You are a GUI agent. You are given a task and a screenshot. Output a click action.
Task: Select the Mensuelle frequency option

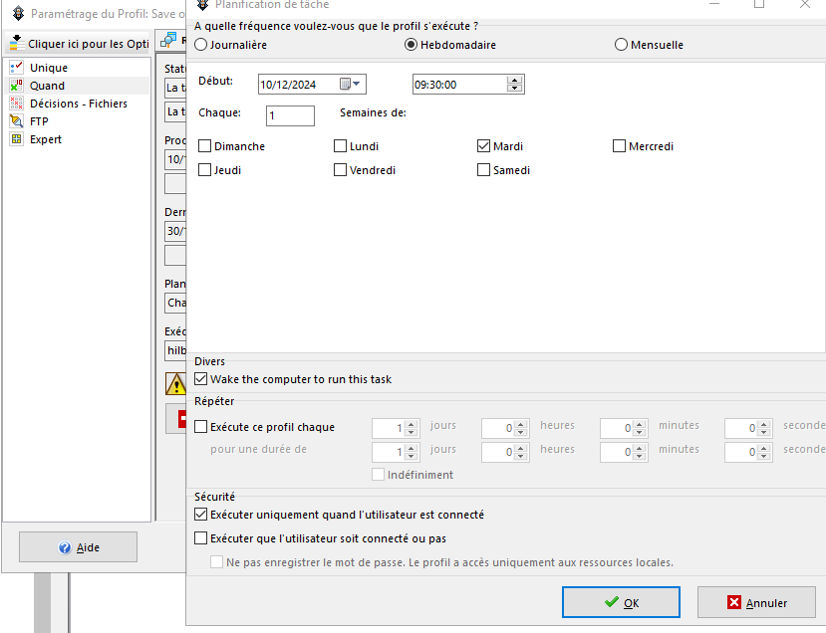622,45
